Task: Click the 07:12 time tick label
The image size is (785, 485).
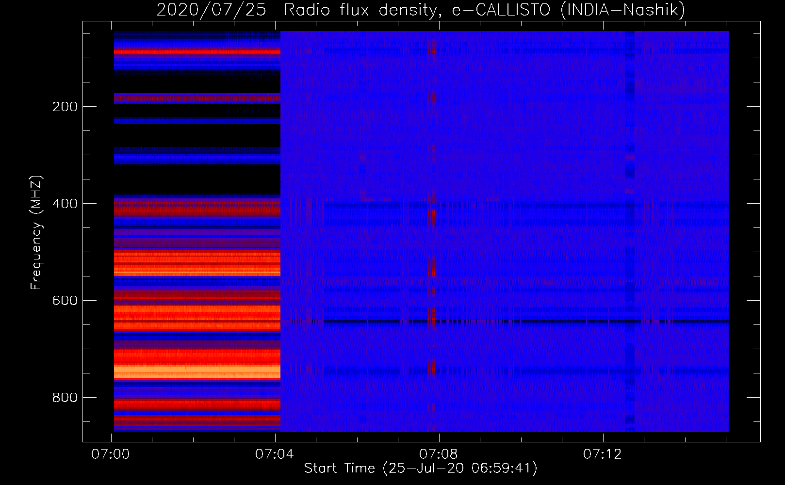Action: point(603,454)
